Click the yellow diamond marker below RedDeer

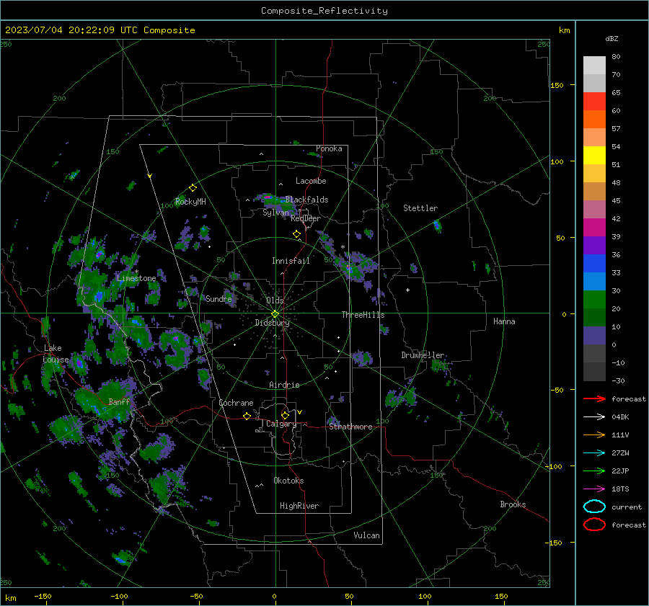296,234
